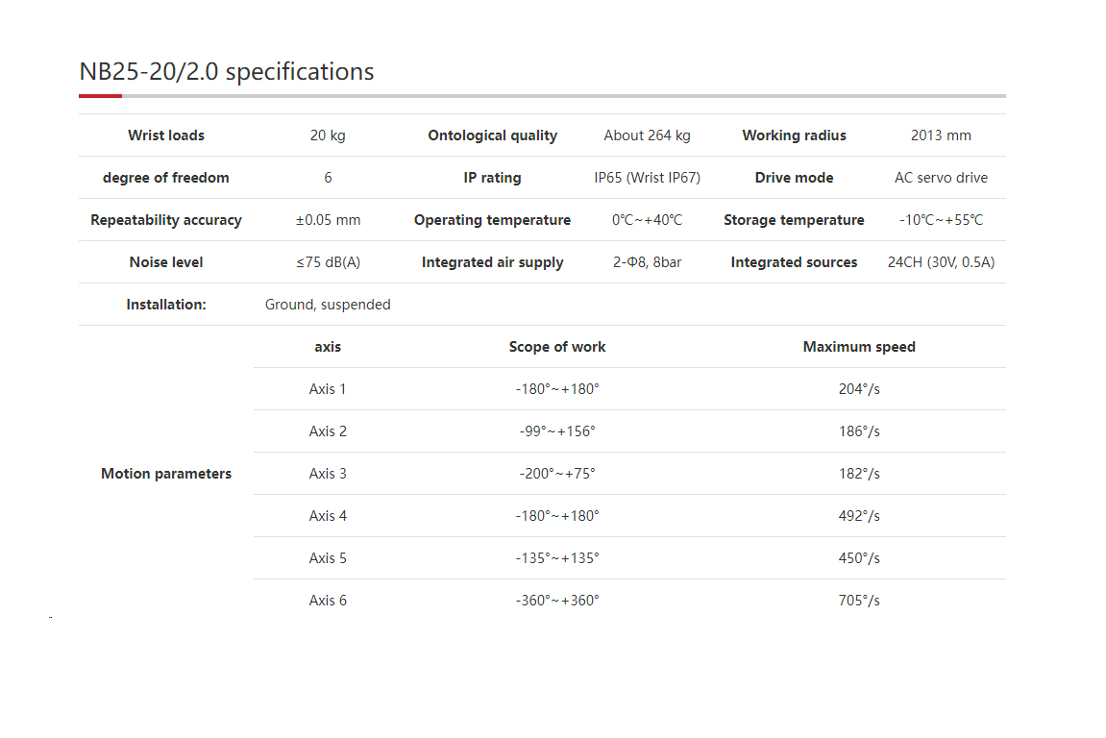Screen dimensions: 1106x738
Task: Select the Maximum speed column header
Action: [x=859, y=347]
